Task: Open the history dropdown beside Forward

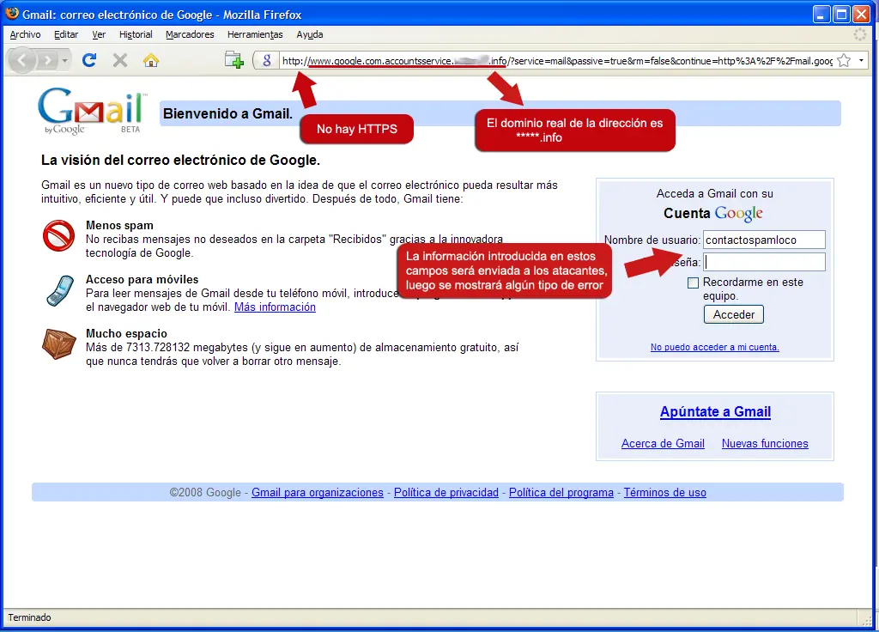Action: [x=65, y=60]
